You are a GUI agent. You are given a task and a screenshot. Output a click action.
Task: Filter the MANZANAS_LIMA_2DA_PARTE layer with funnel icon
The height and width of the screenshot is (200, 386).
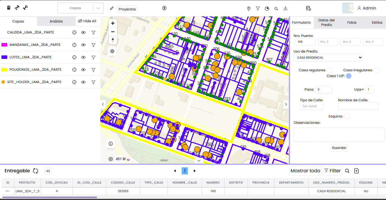93,45
